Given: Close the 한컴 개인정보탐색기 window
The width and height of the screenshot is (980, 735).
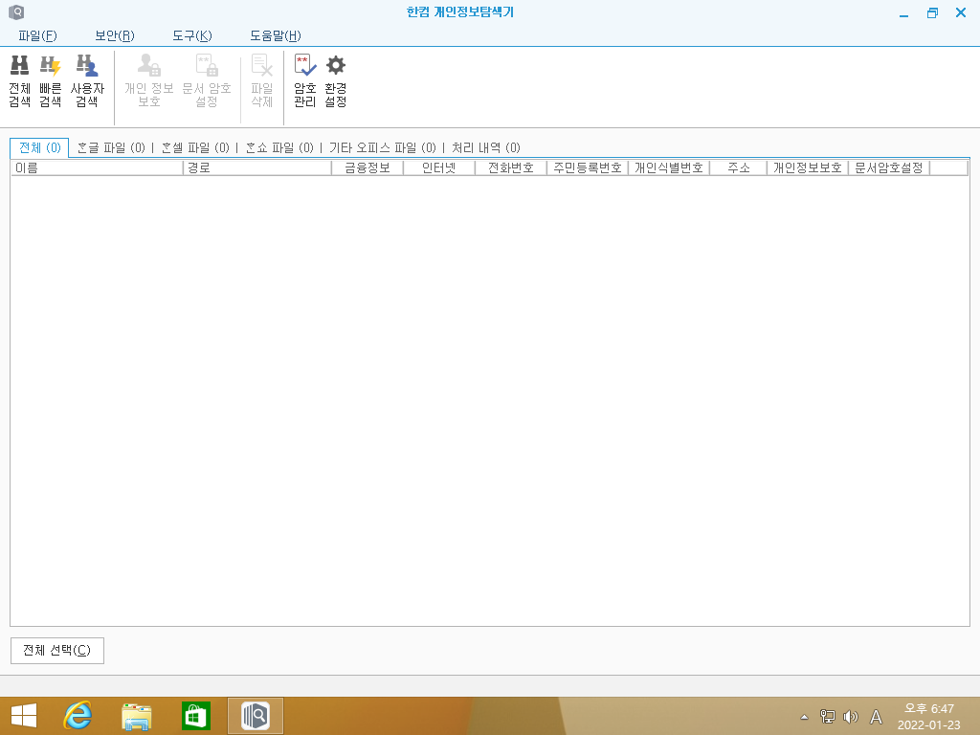Looking at the screenshot, I should [x=961, y=12].
